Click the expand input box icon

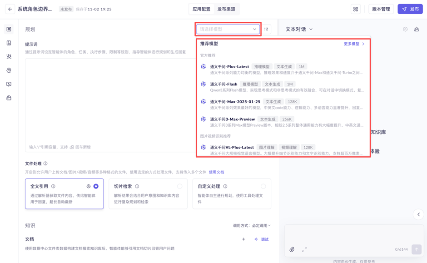coord(304,249)
